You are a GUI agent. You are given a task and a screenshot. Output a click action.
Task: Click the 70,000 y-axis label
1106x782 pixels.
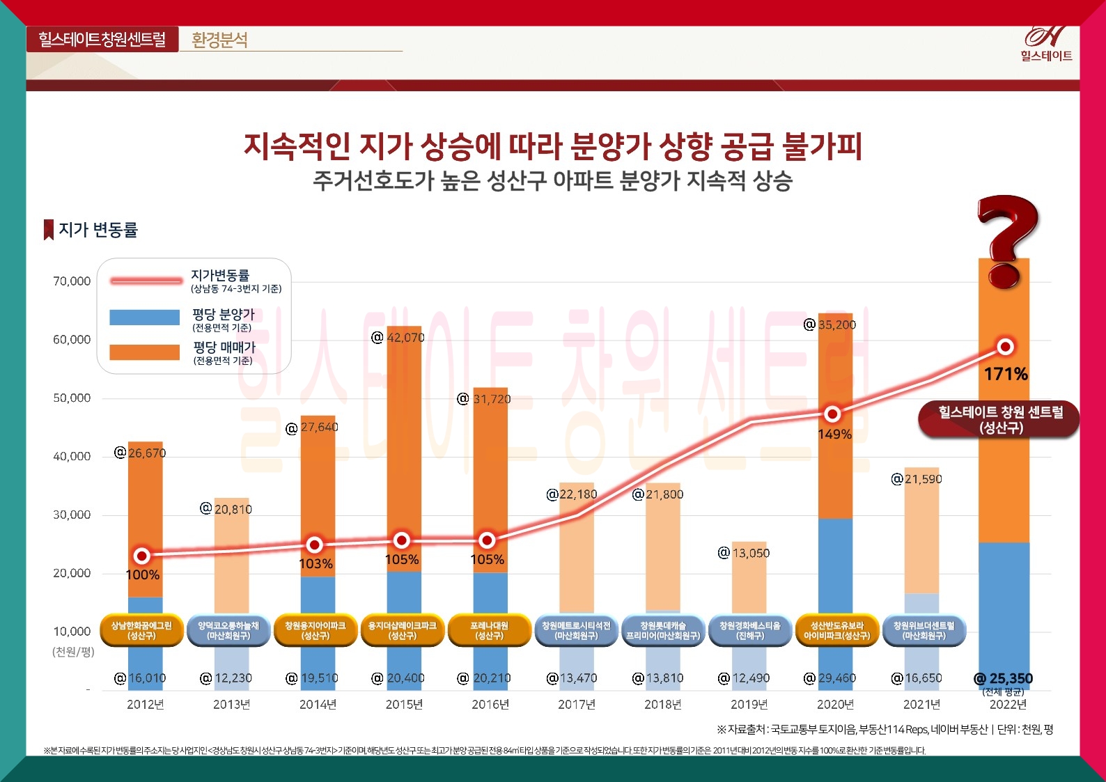(x=72, y=281)
